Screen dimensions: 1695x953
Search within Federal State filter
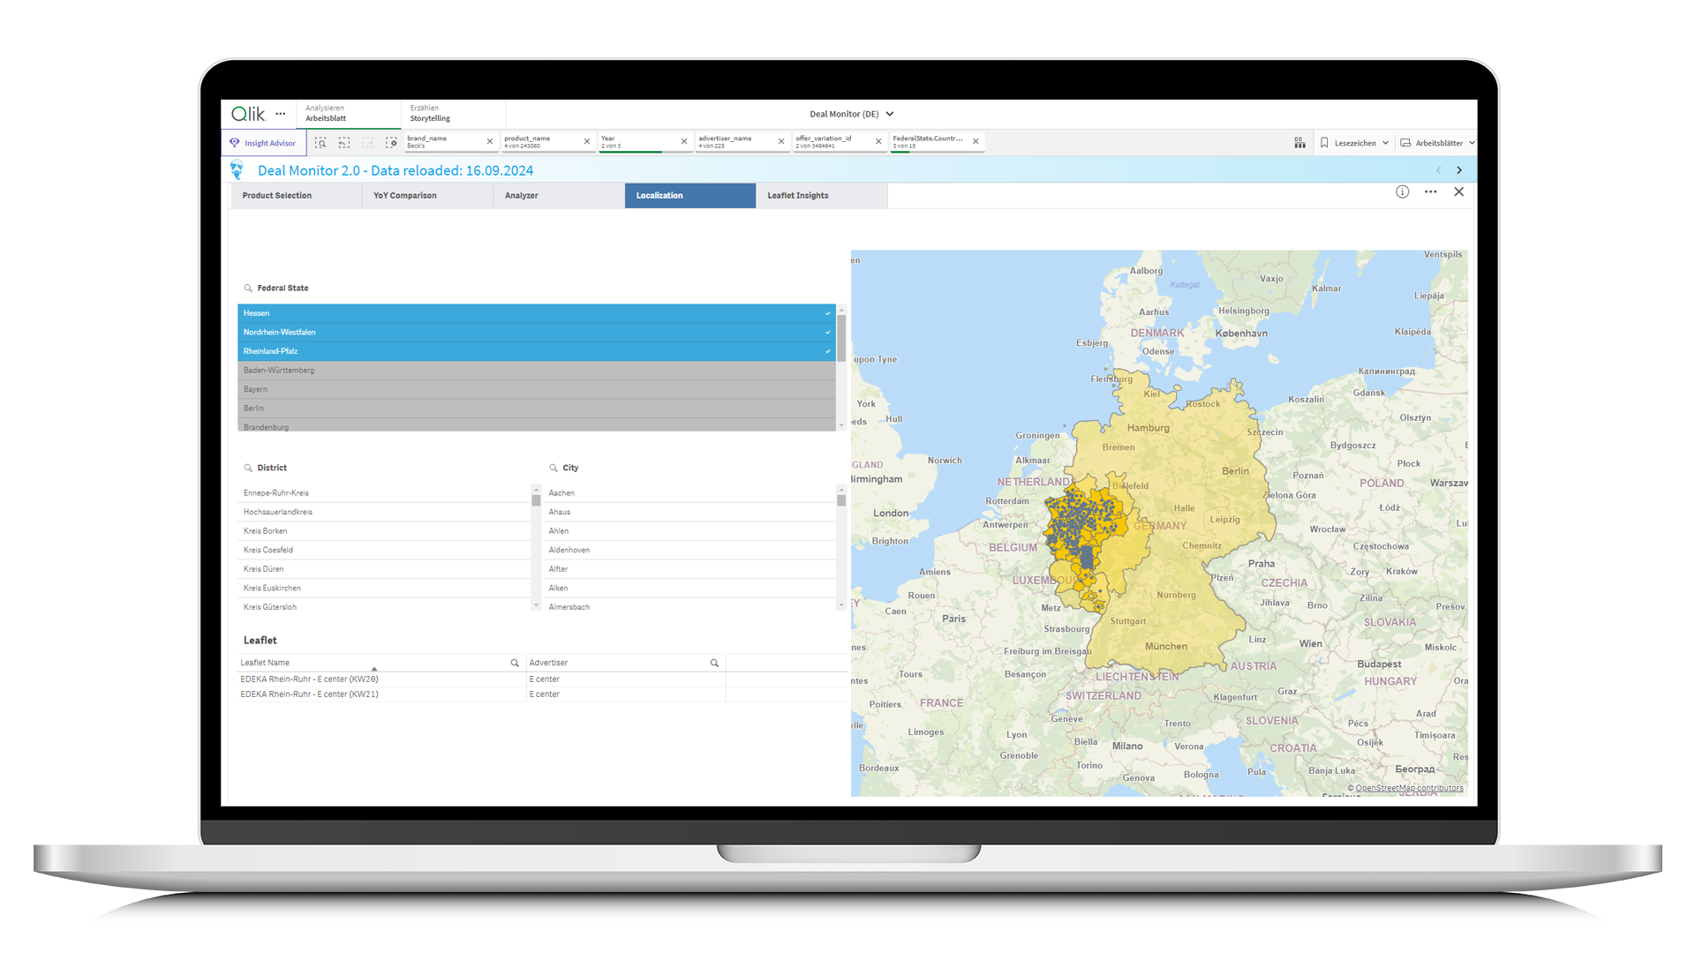pyautogui.click(x=248, y=289)
